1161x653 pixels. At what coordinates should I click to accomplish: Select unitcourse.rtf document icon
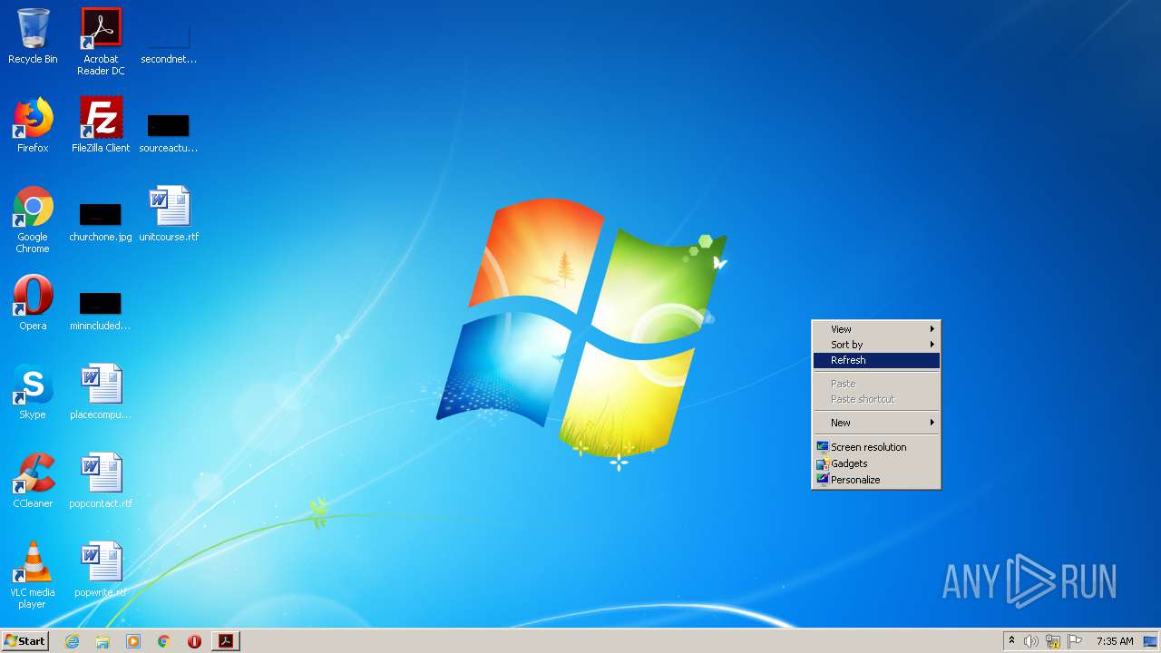coord(169,214)
